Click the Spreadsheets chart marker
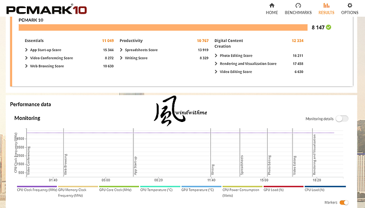Viewport: 365px width, 208px height. tap(242, 165)
